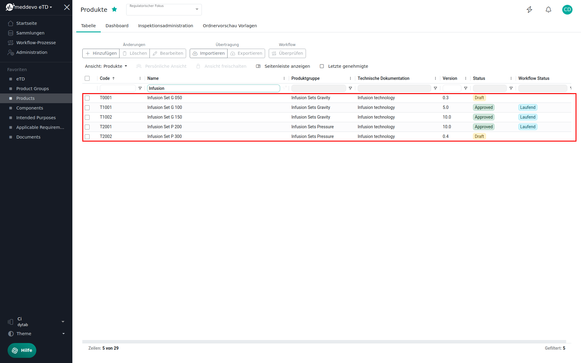Select the checkbox for row T0001

click(x=87, y=98)
